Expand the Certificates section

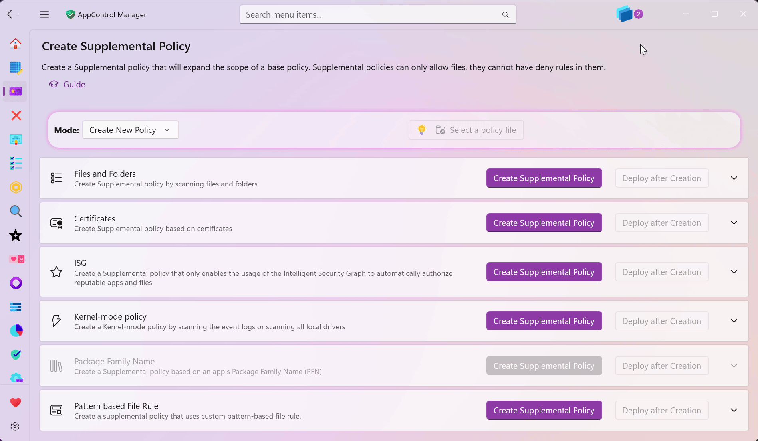(734, 223)
